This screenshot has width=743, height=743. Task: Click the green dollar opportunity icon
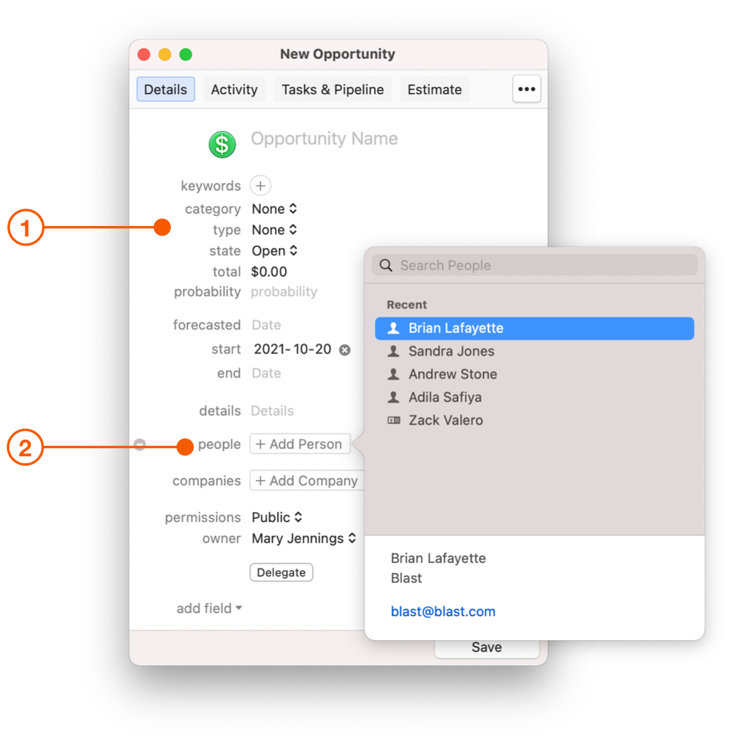coord(222,145)
